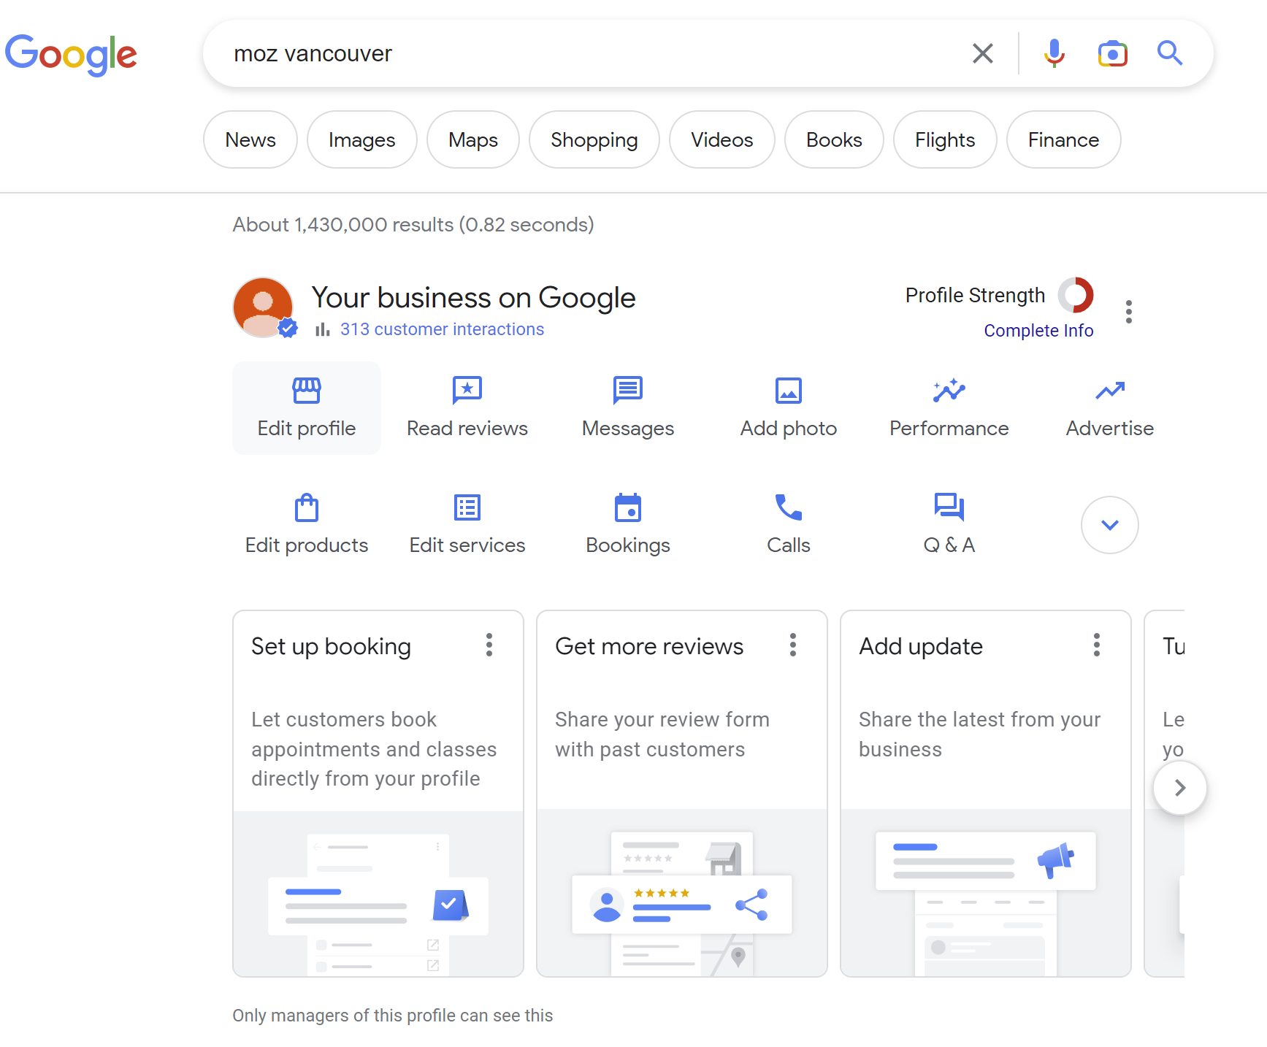View the Performance insights
Screen dimensions: 1267x1047
949,407
